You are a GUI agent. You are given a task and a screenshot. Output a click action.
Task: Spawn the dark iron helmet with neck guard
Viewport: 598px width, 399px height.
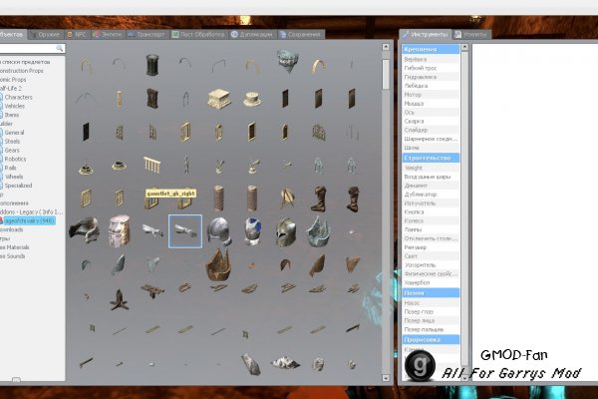pyautogui.click(x=85, y=230)
